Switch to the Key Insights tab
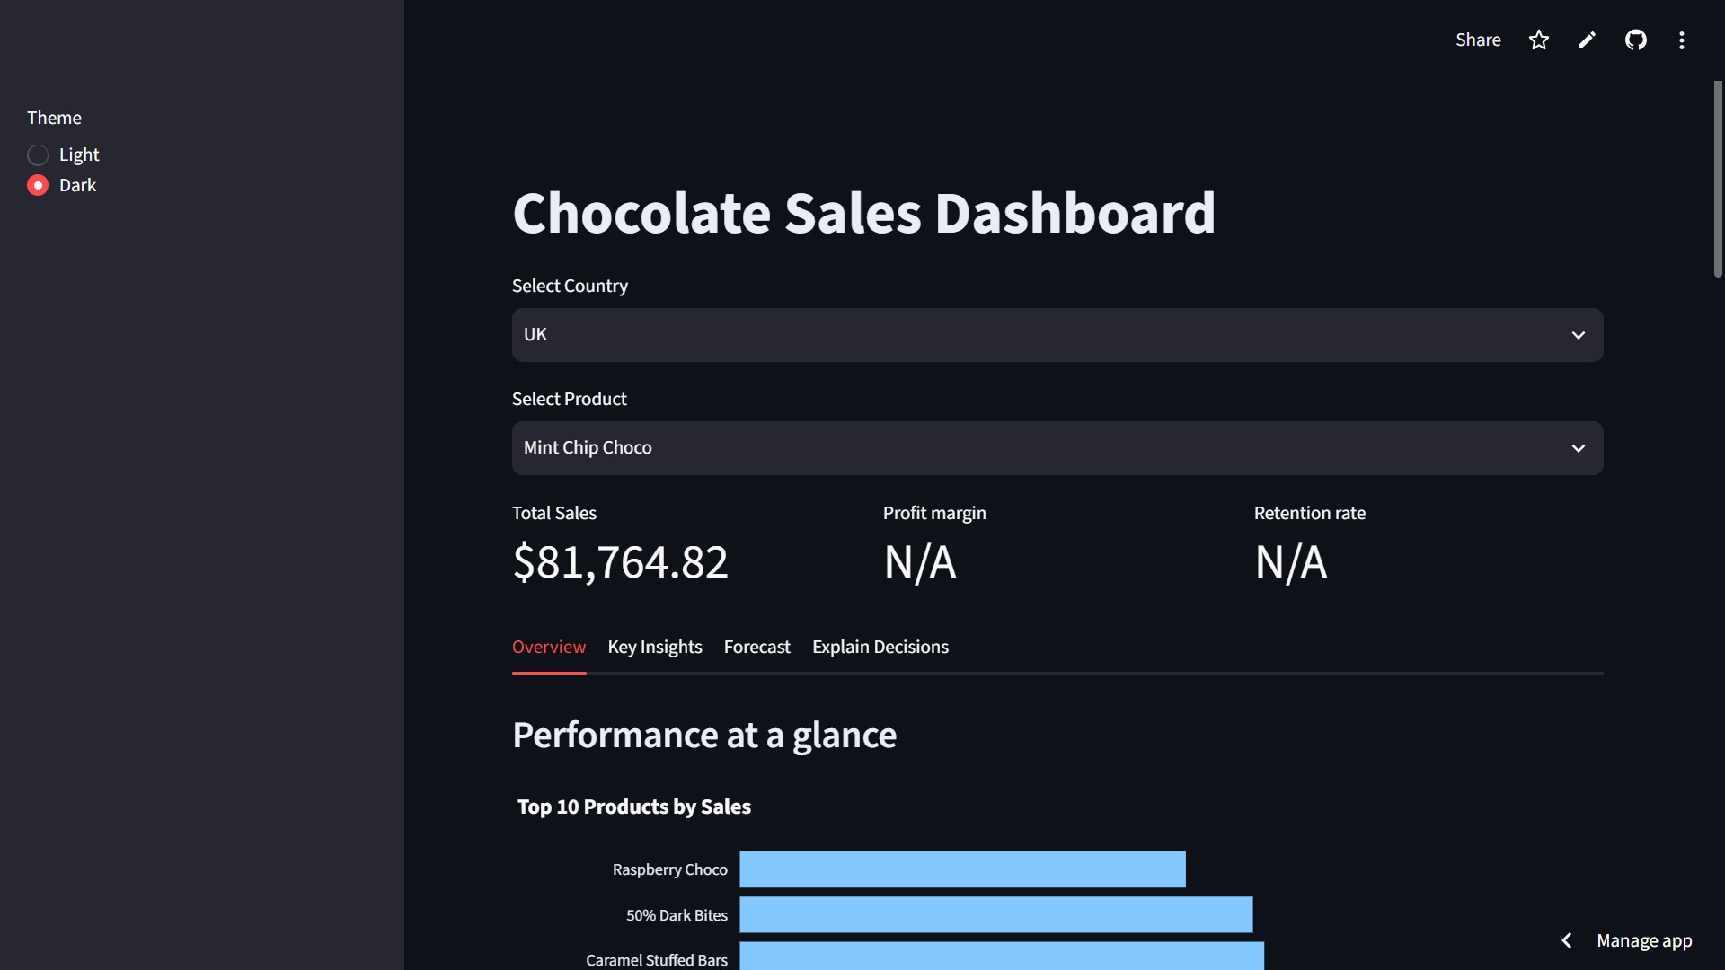1725x970 pixels. (655, 648)
